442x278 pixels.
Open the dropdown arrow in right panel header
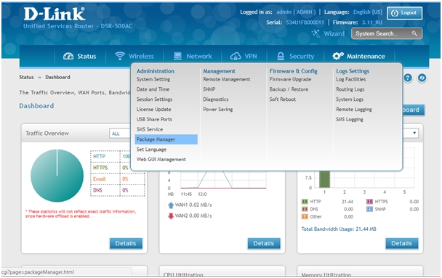pos(414,133)
